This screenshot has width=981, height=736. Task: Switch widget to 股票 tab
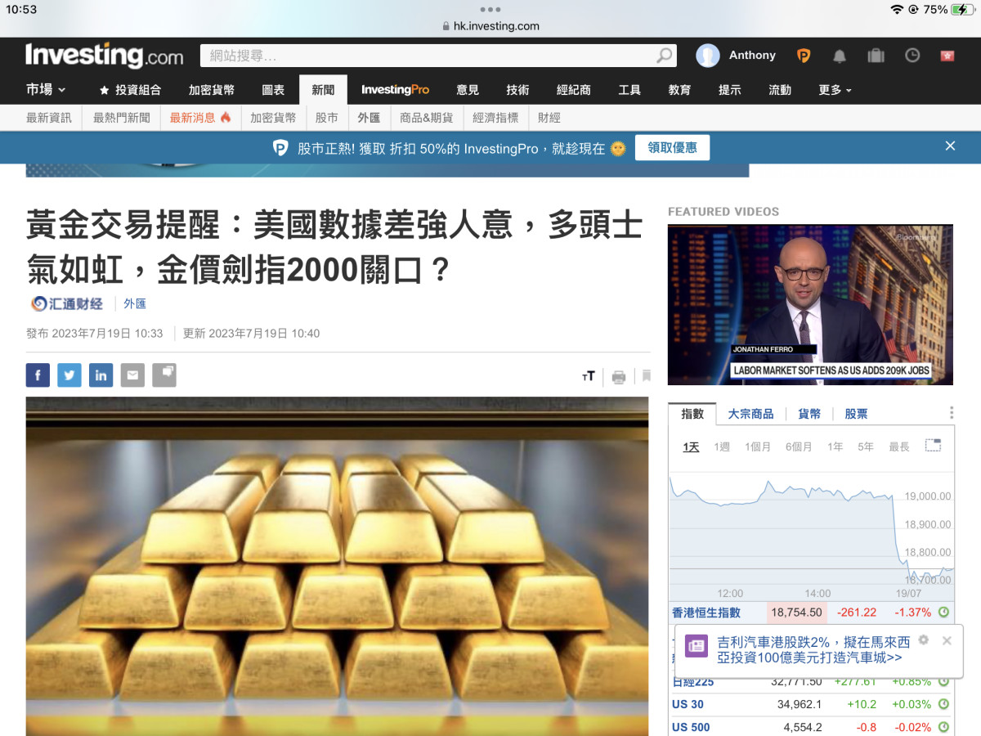[856, 414]
